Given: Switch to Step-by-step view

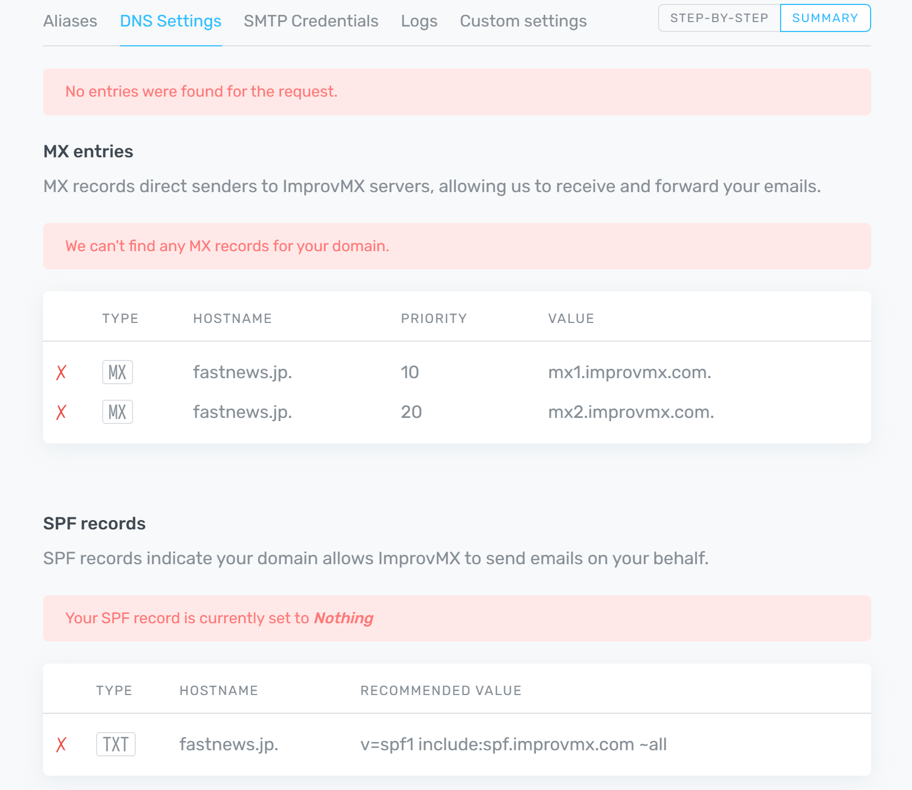Looking at the screenshot, I should pos(719,18).
